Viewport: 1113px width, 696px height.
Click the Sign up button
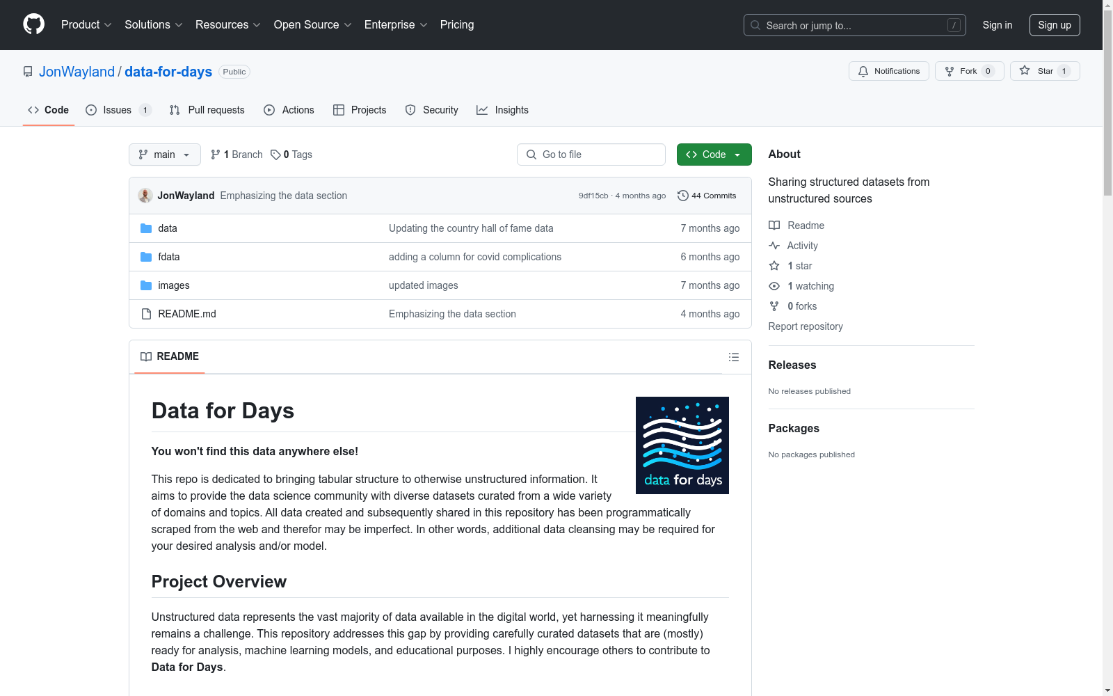point(1055,25)
